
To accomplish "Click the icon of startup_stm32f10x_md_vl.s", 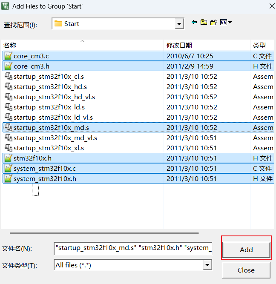I will [9, 138].
